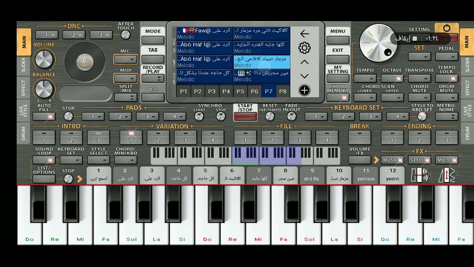Click the orange arrow beside Volume/FX

pos(376,160)
